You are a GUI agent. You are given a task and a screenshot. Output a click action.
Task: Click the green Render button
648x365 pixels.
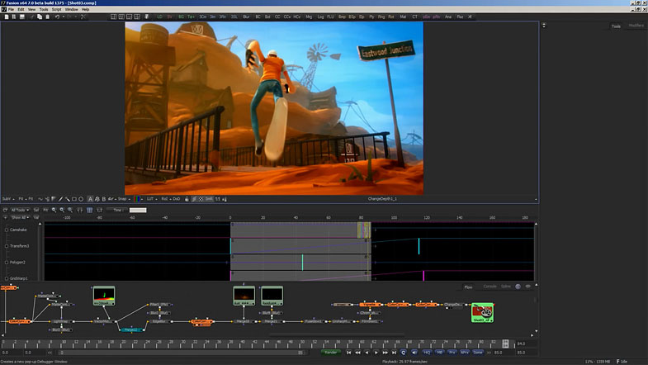(329, 352)
